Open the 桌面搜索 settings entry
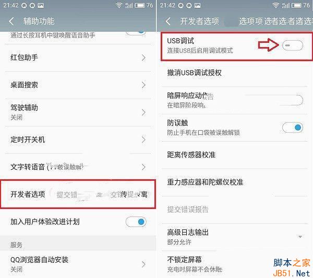Screen dimensions: 313x278 (78, 85)
